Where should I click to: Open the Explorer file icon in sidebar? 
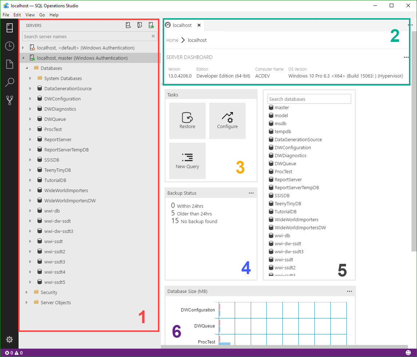(9, 64)
